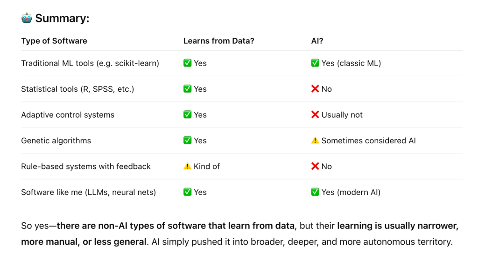
Task: Click red X in Statistical tools row
Action: pyautogui.click(x=315, y=89)
